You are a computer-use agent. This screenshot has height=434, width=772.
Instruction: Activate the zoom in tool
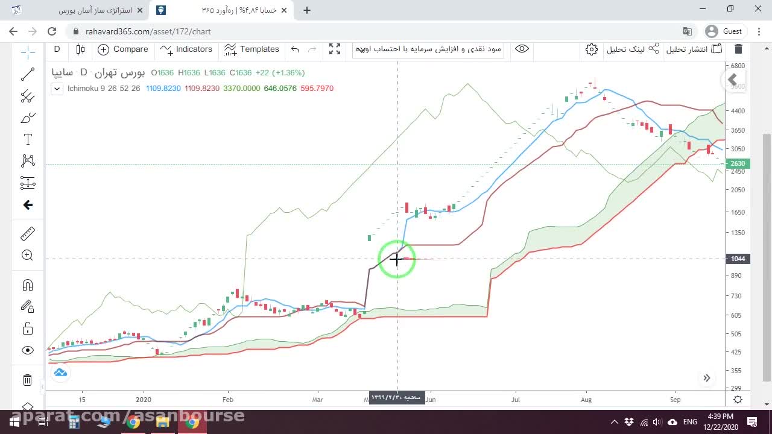tap(28, 255)
